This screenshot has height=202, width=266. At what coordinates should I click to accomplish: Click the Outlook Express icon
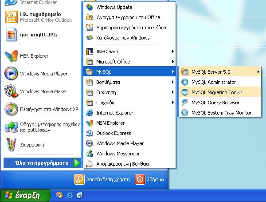coord(90,133)
